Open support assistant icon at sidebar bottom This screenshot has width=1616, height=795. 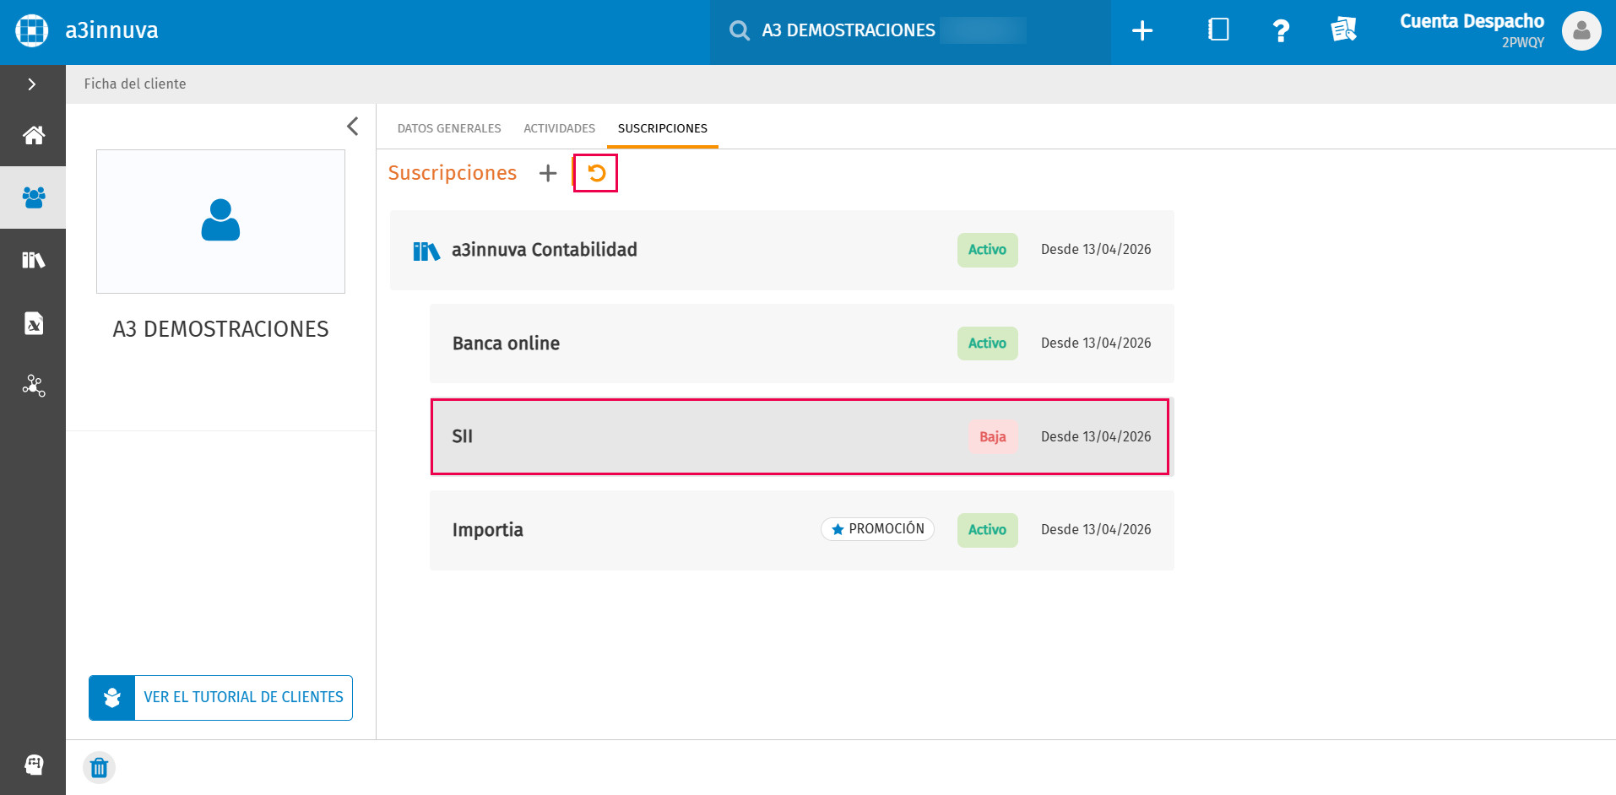pos(33,765)
